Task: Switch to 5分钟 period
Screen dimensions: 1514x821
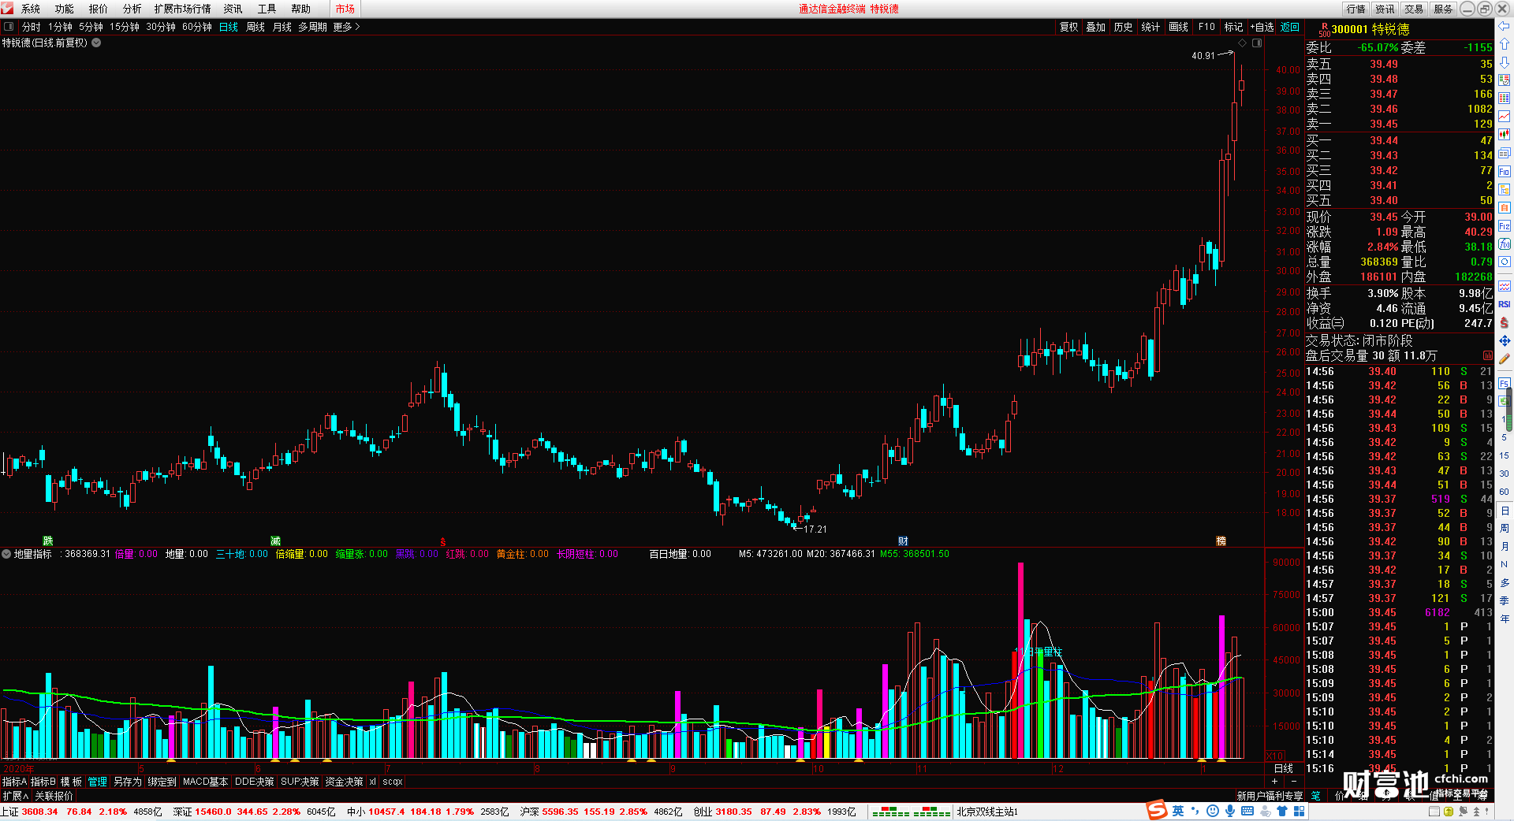Action: point(91,27)
